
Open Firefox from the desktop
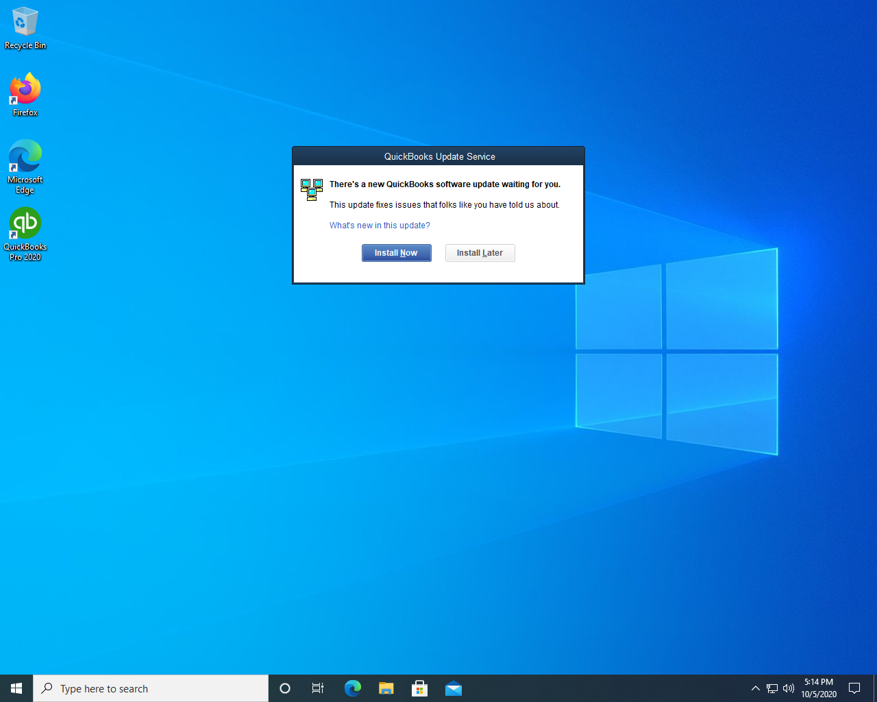pos(25,89)
